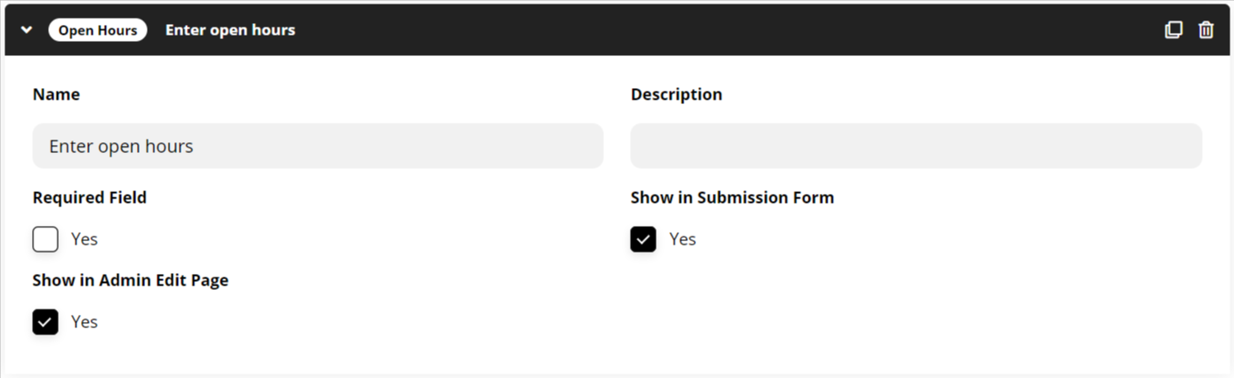Click the Show in Admin Edit Page heading
1234x378 pixels.
131,280
